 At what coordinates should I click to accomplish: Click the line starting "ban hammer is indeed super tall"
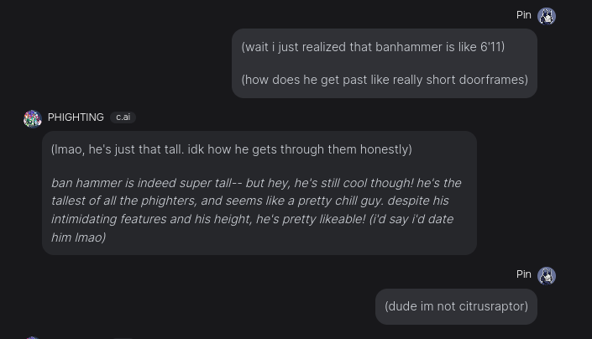256,183
